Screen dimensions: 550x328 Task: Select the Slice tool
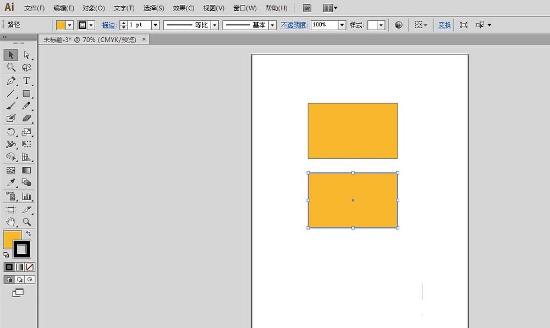pyautogui.click(x=26, y=209)
